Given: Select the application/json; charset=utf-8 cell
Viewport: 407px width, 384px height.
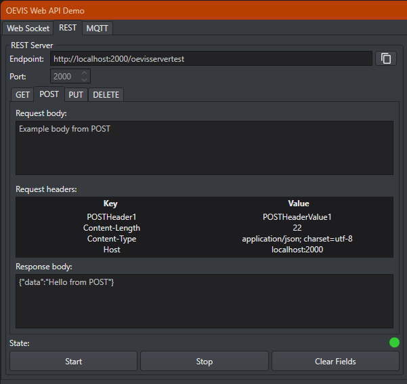Looking at the screenshot, I should pos(297,239).
